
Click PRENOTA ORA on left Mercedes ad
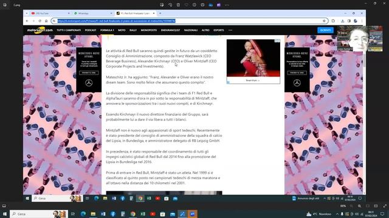coord(89,73)
